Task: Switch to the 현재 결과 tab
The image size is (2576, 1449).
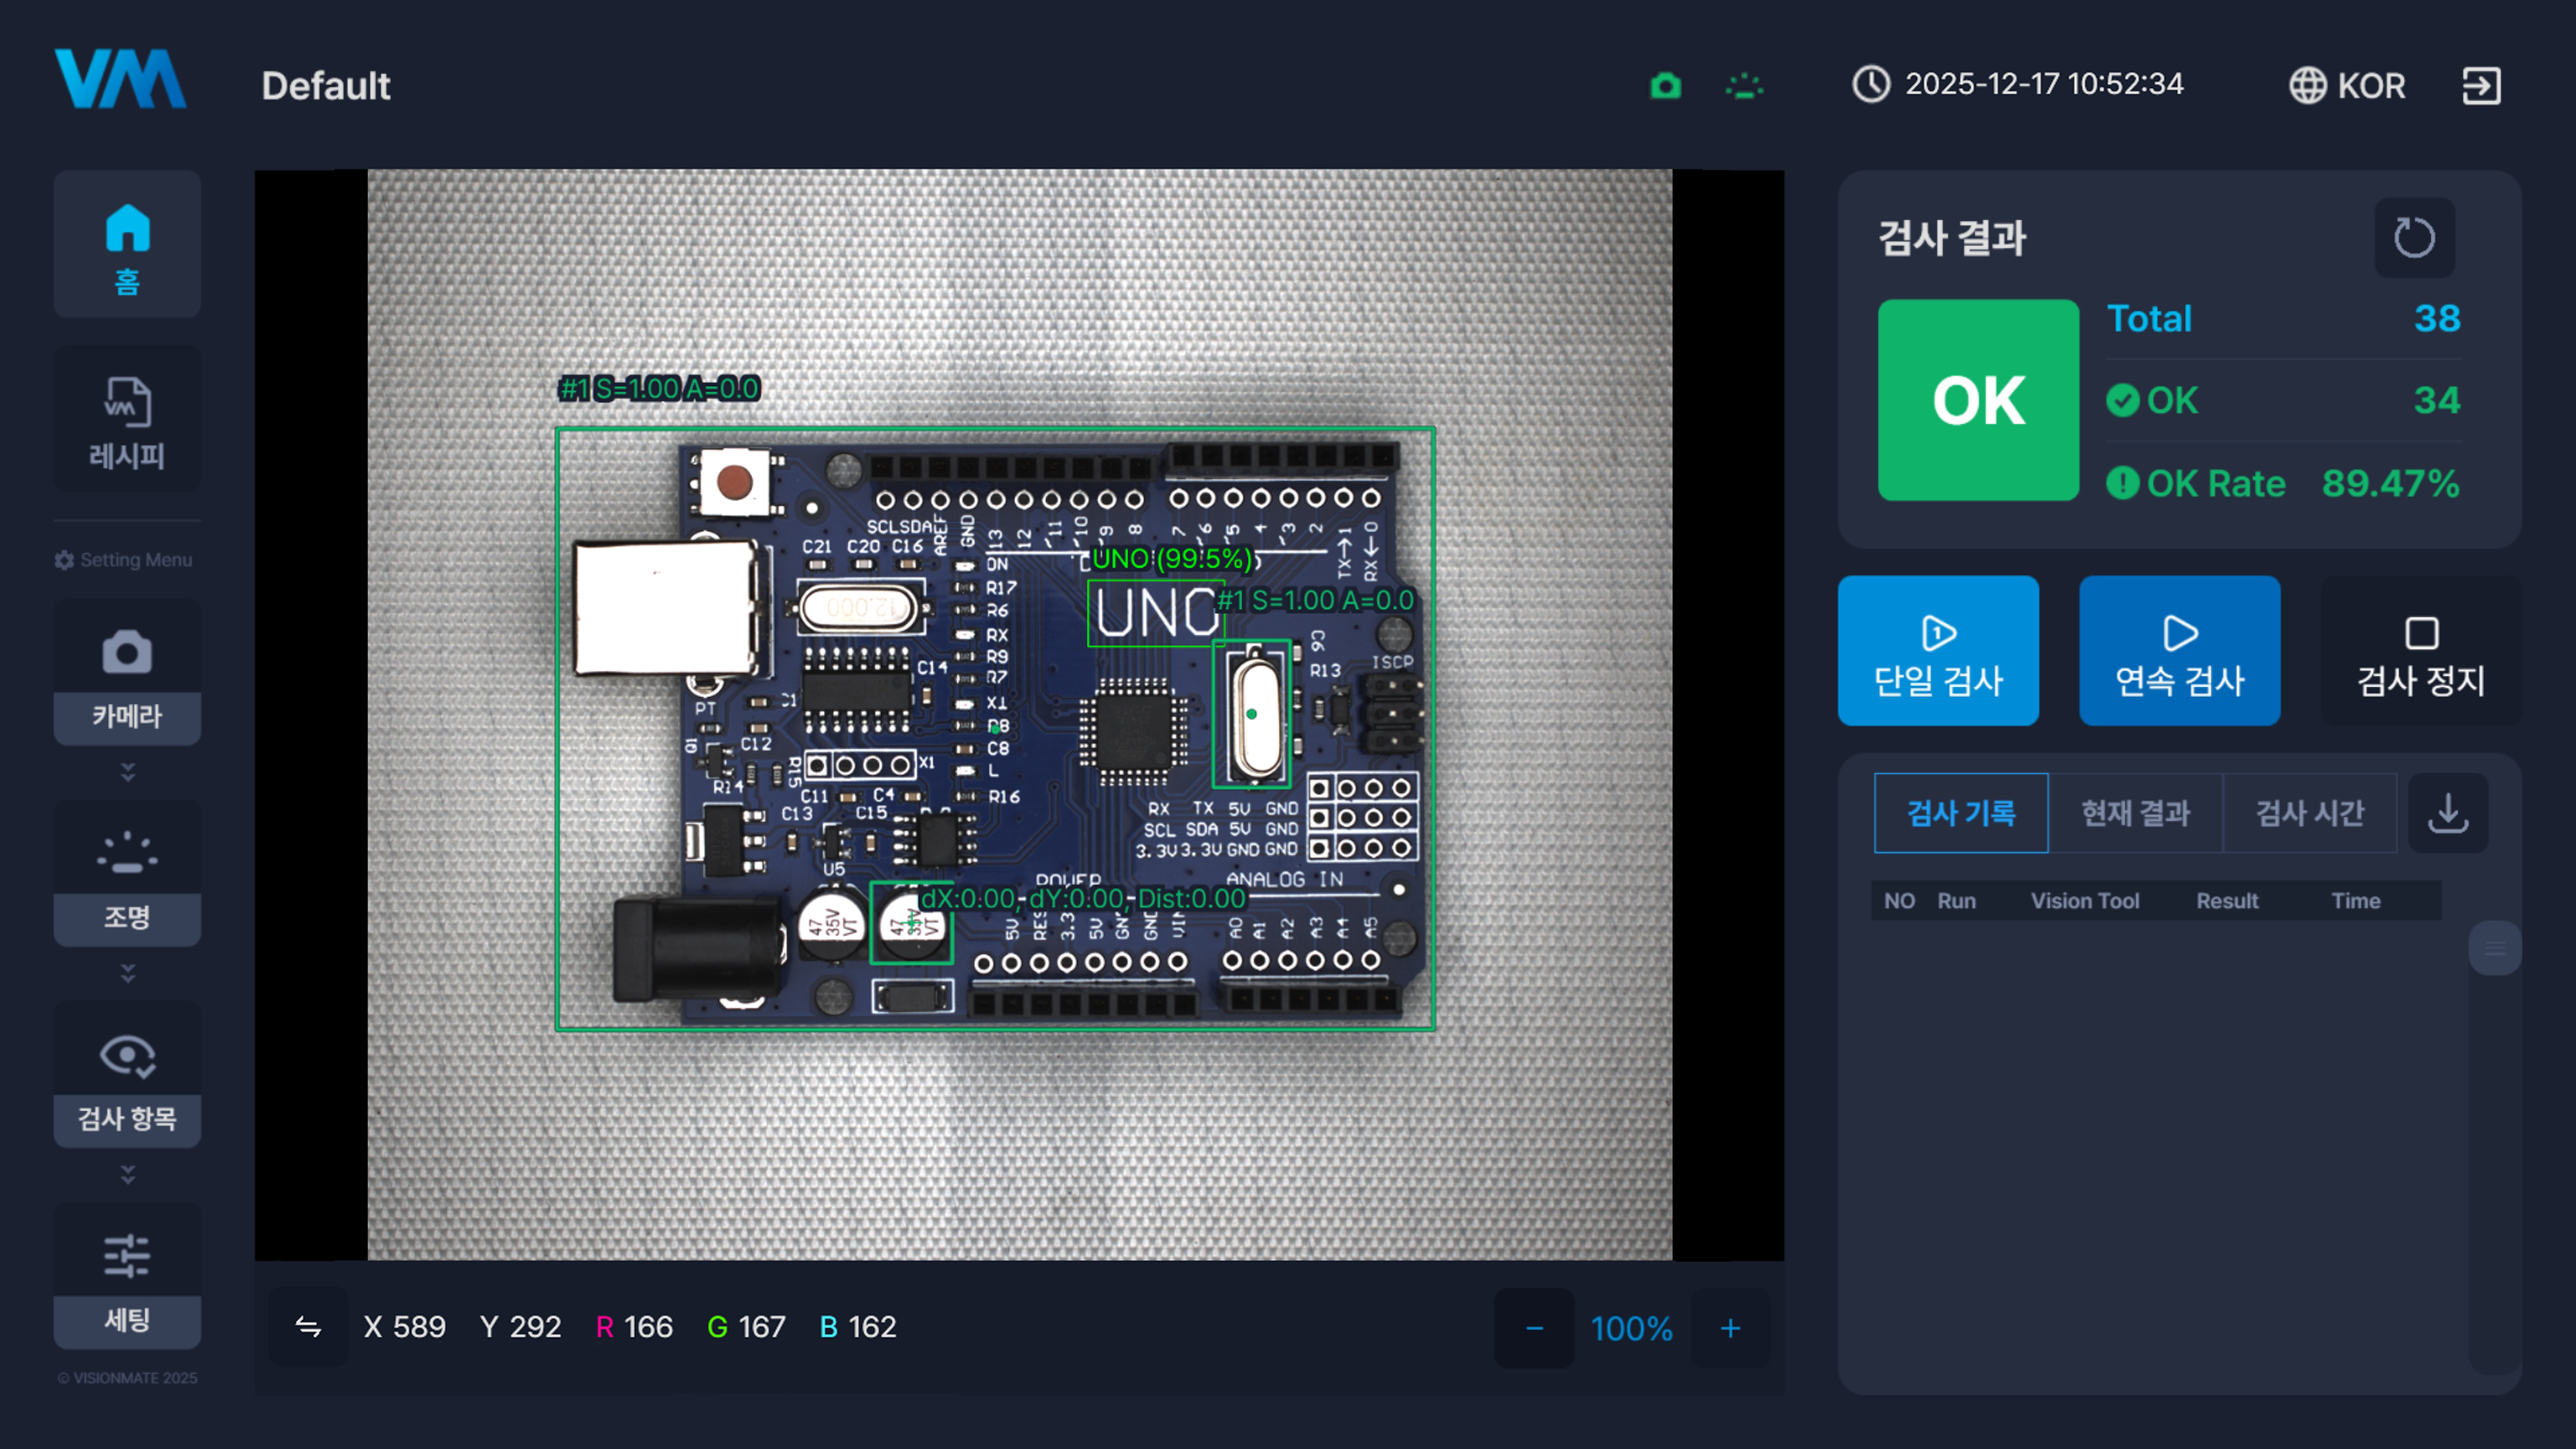Action: [x=2135, y=813]
